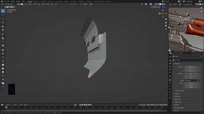
Task: Select the Shear tool
Action: 3,83
